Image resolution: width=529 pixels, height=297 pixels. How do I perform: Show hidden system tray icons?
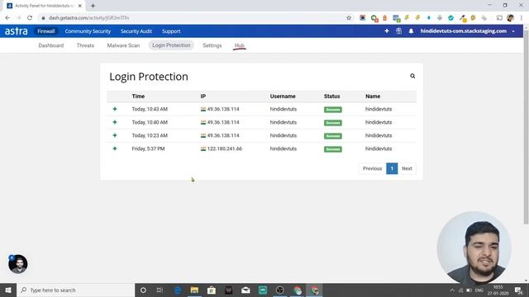[452, 290]
